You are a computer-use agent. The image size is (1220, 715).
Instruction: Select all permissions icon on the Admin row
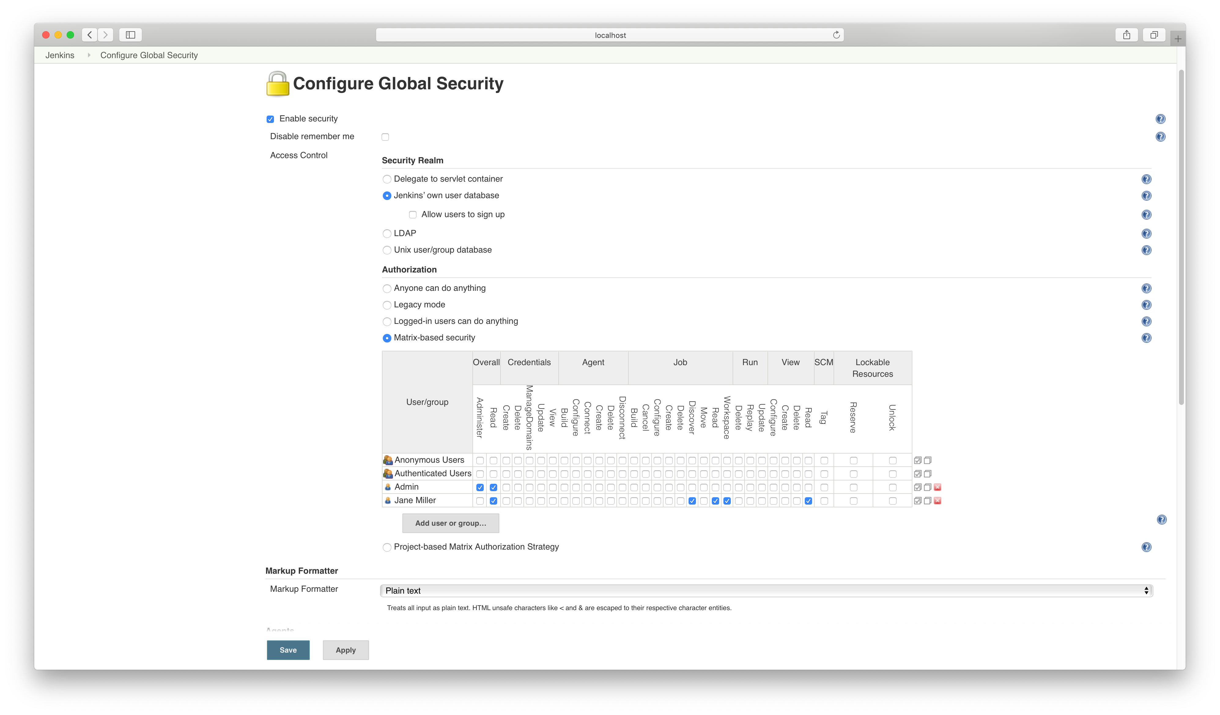point(918,487)
